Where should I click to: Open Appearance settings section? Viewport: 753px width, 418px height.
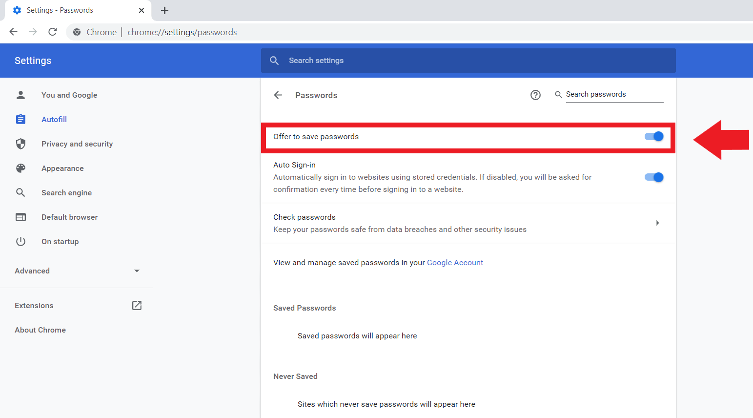(x=62, y=168)
